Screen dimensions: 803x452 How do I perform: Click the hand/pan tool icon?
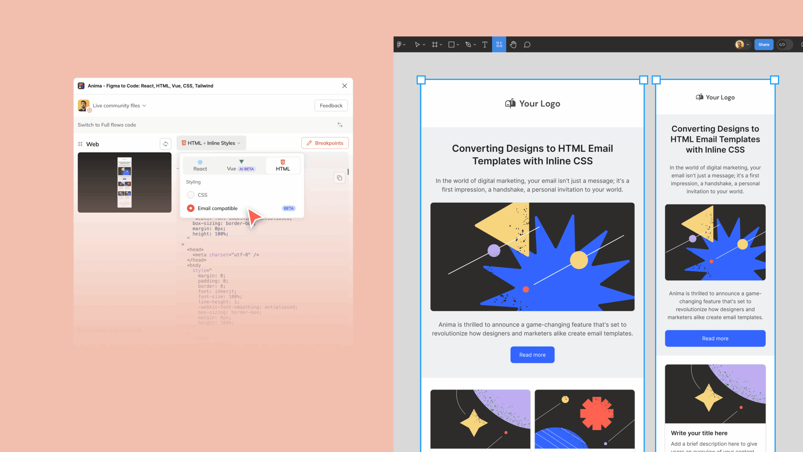pyautogui.click(x=512, y=44)
